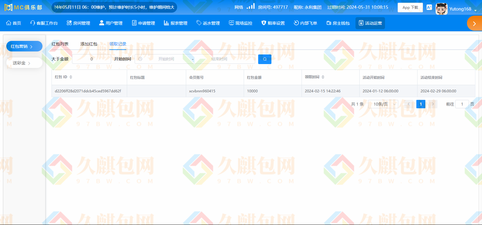Click the orange right-arrow scroll button

474,23
